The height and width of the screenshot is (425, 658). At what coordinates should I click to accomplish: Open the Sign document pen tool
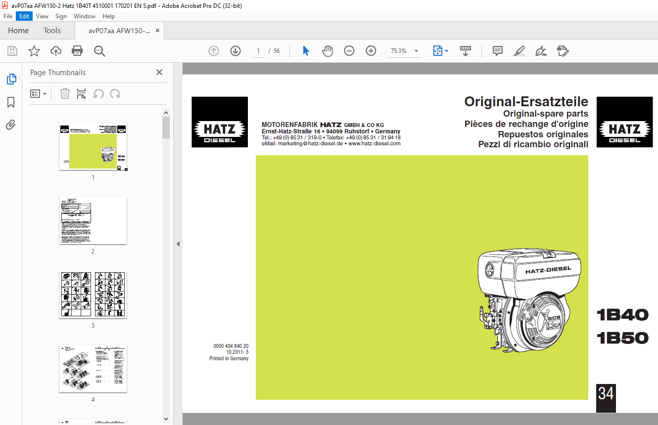[x=541, y=51]
